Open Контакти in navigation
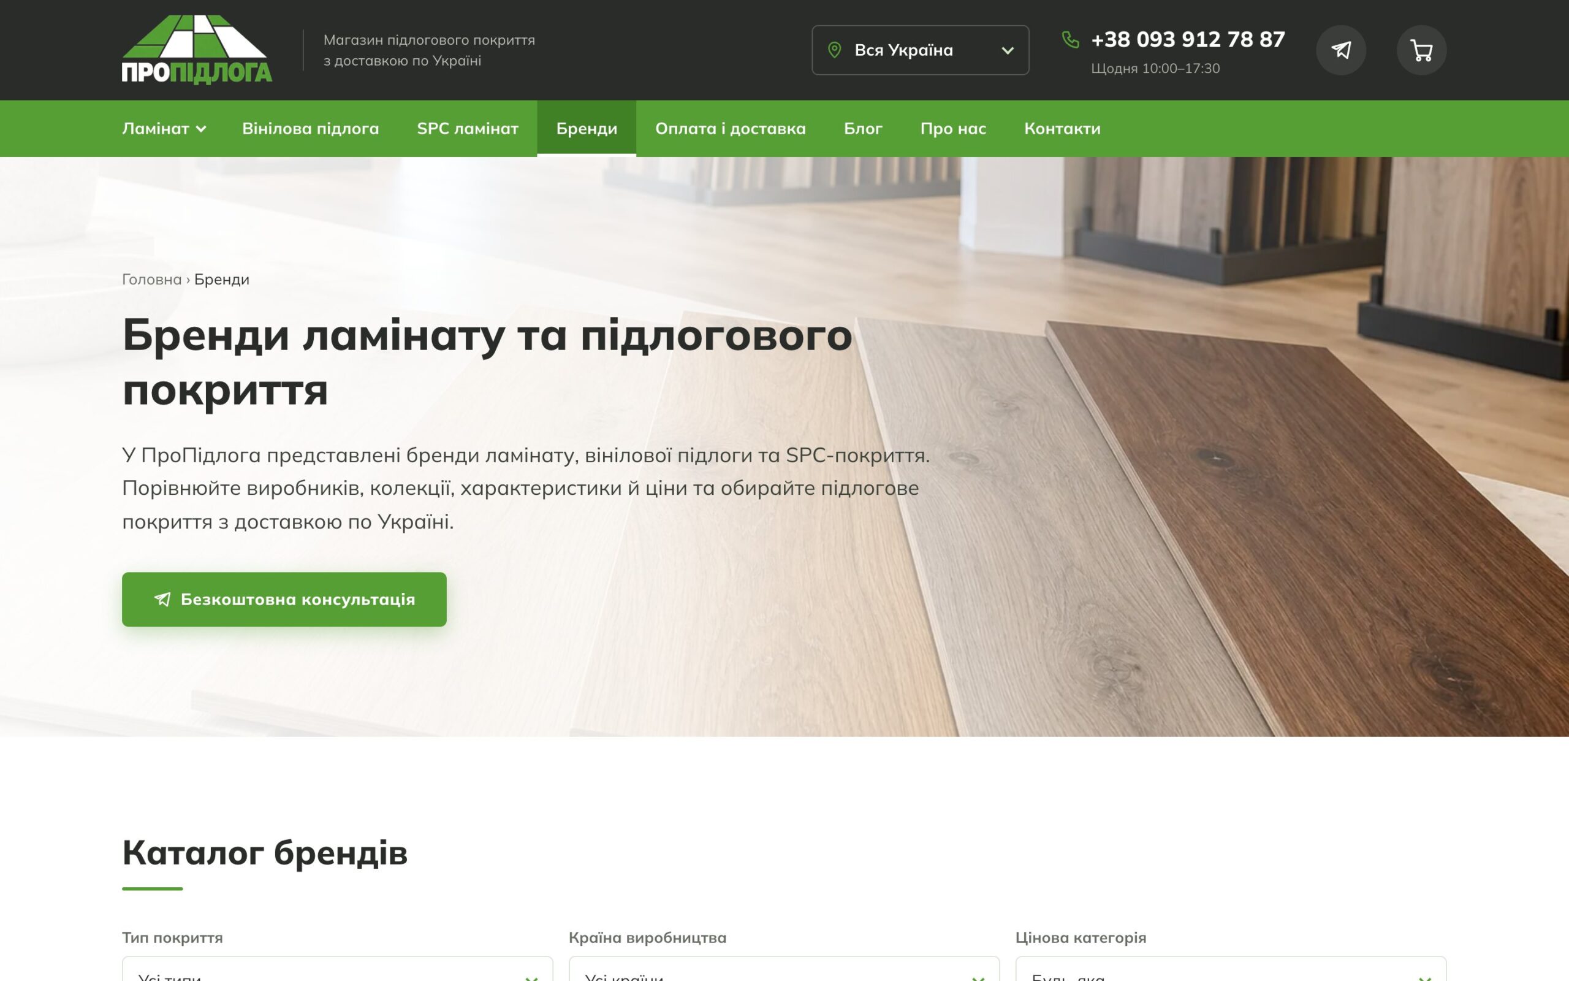Image resolution: width=1569 pixels, height=981 pixels. 1062,129
